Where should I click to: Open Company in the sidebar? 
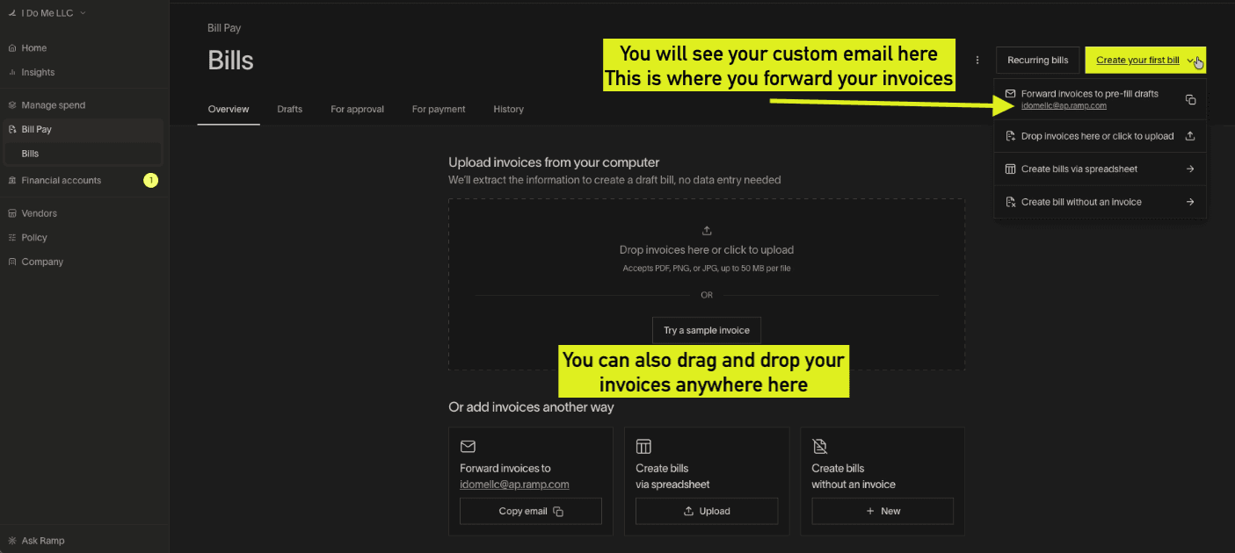coord(42,262)
